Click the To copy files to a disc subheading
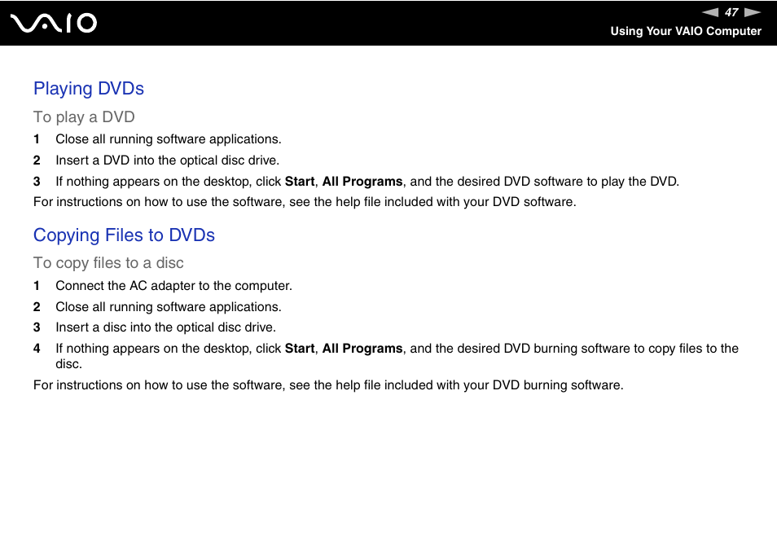 [108, 263]
